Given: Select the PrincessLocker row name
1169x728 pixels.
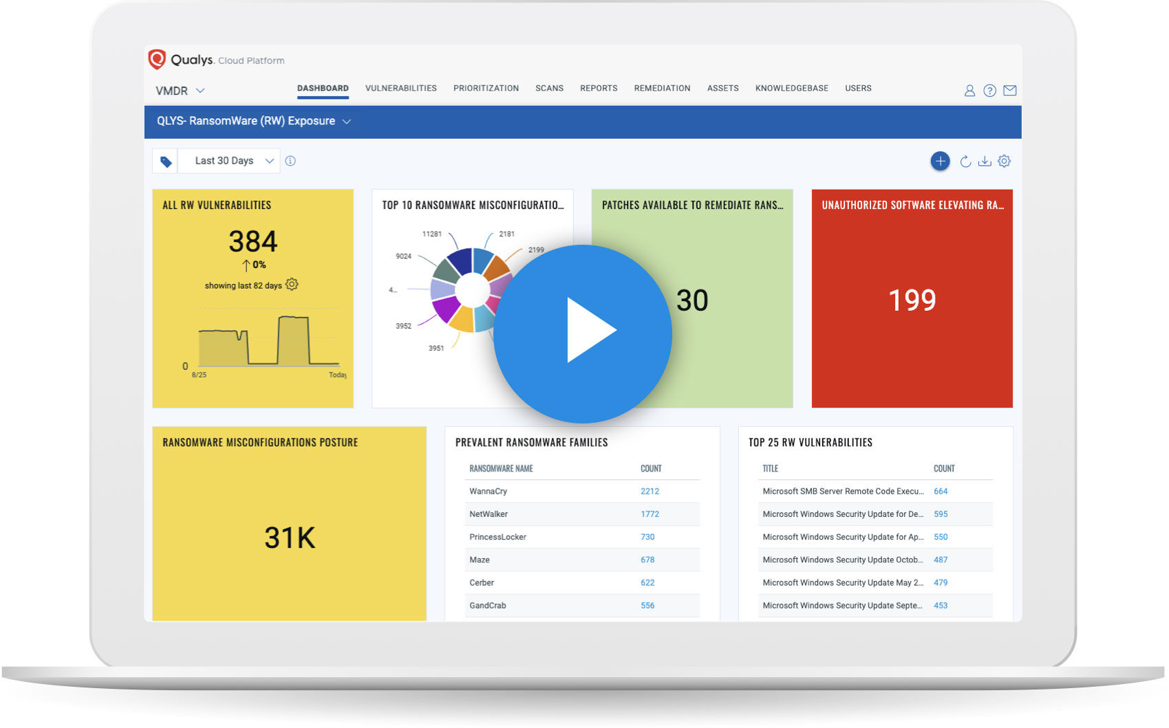Looking at the screenshot, I should point(497,537).
